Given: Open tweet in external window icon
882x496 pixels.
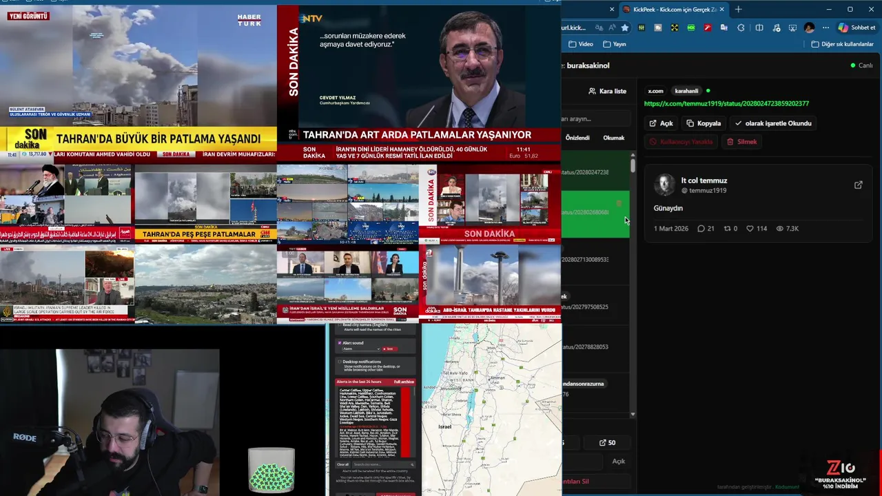Looking at the screenshot, I should (x=858, y=185).
